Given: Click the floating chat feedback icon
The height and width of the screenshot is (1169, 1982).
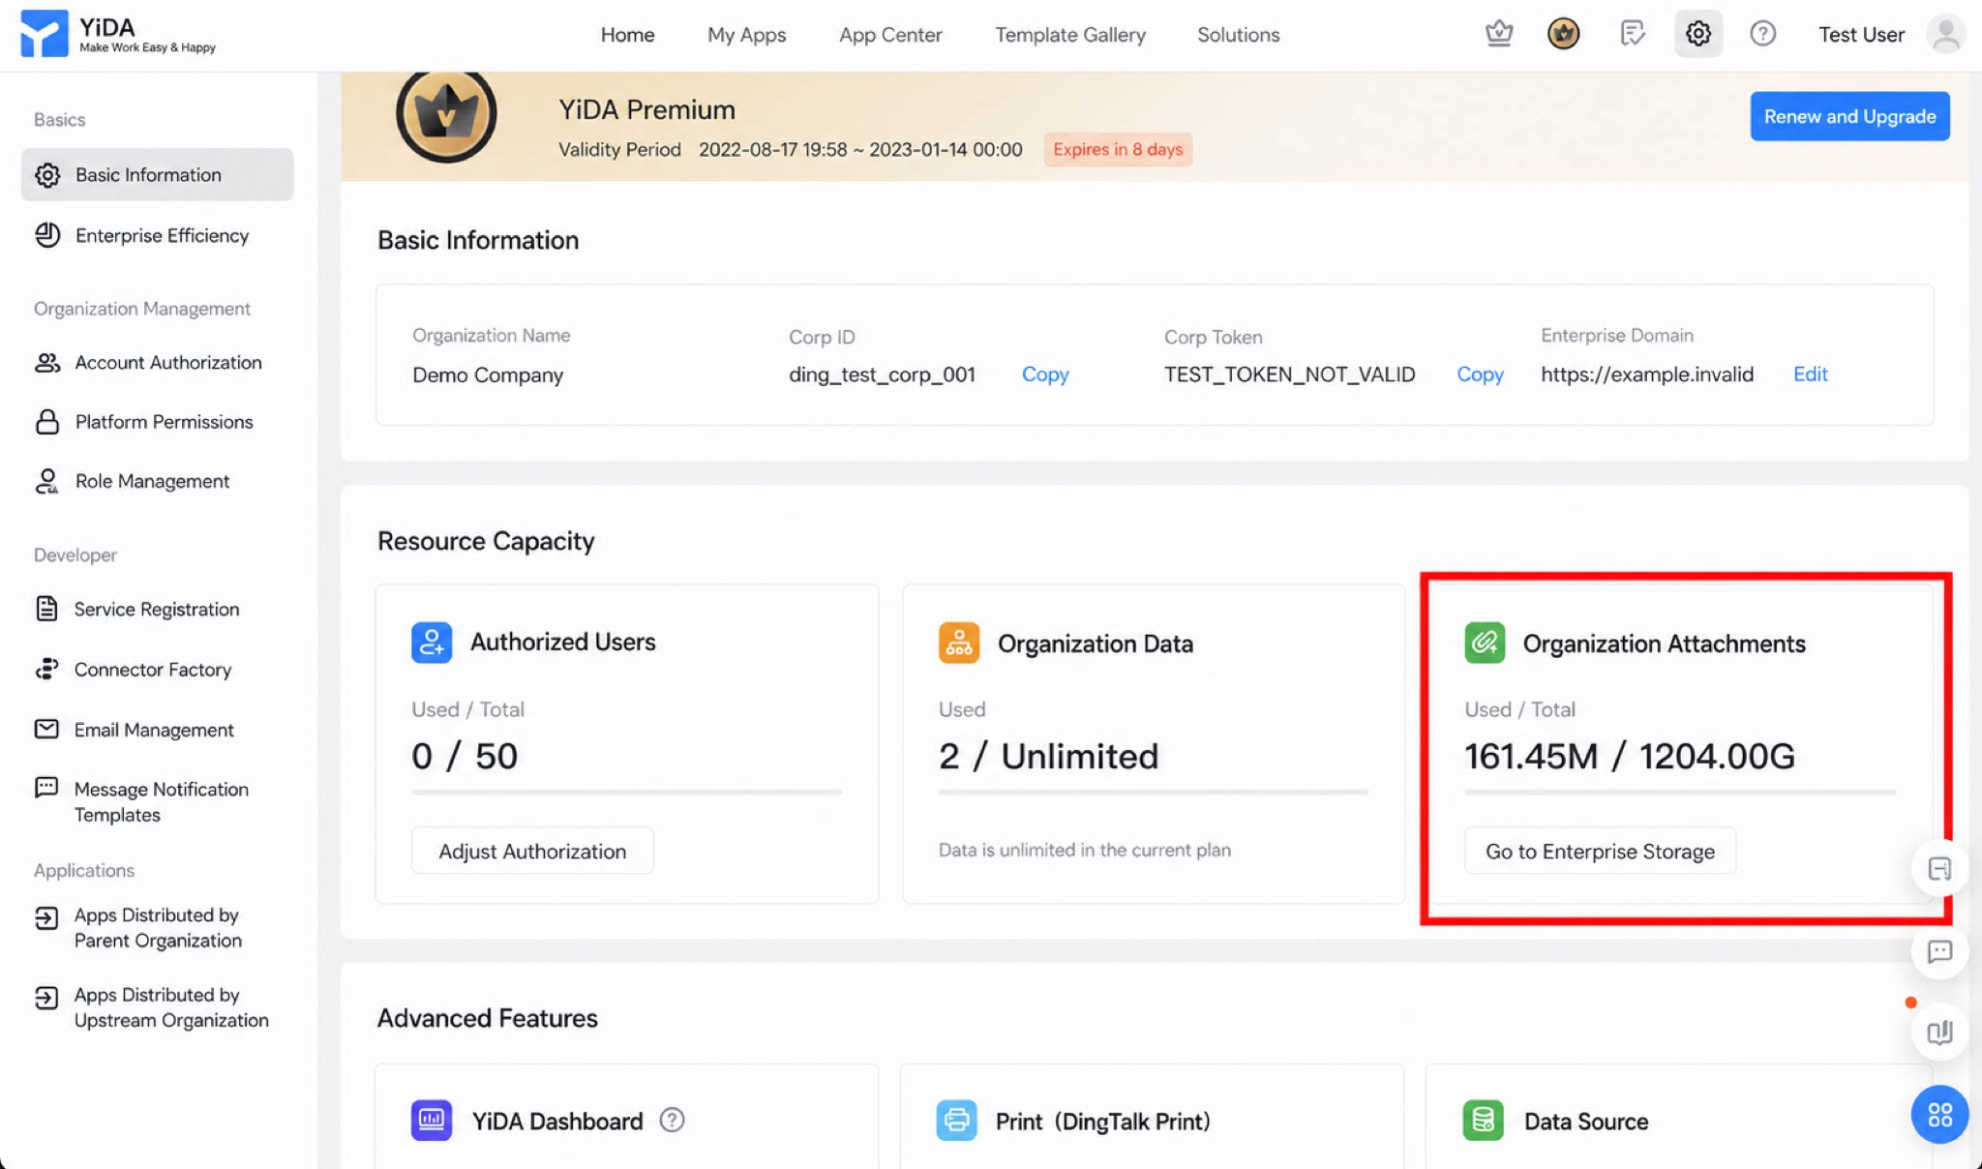Looking at the screenshot, I should 1939,951.
